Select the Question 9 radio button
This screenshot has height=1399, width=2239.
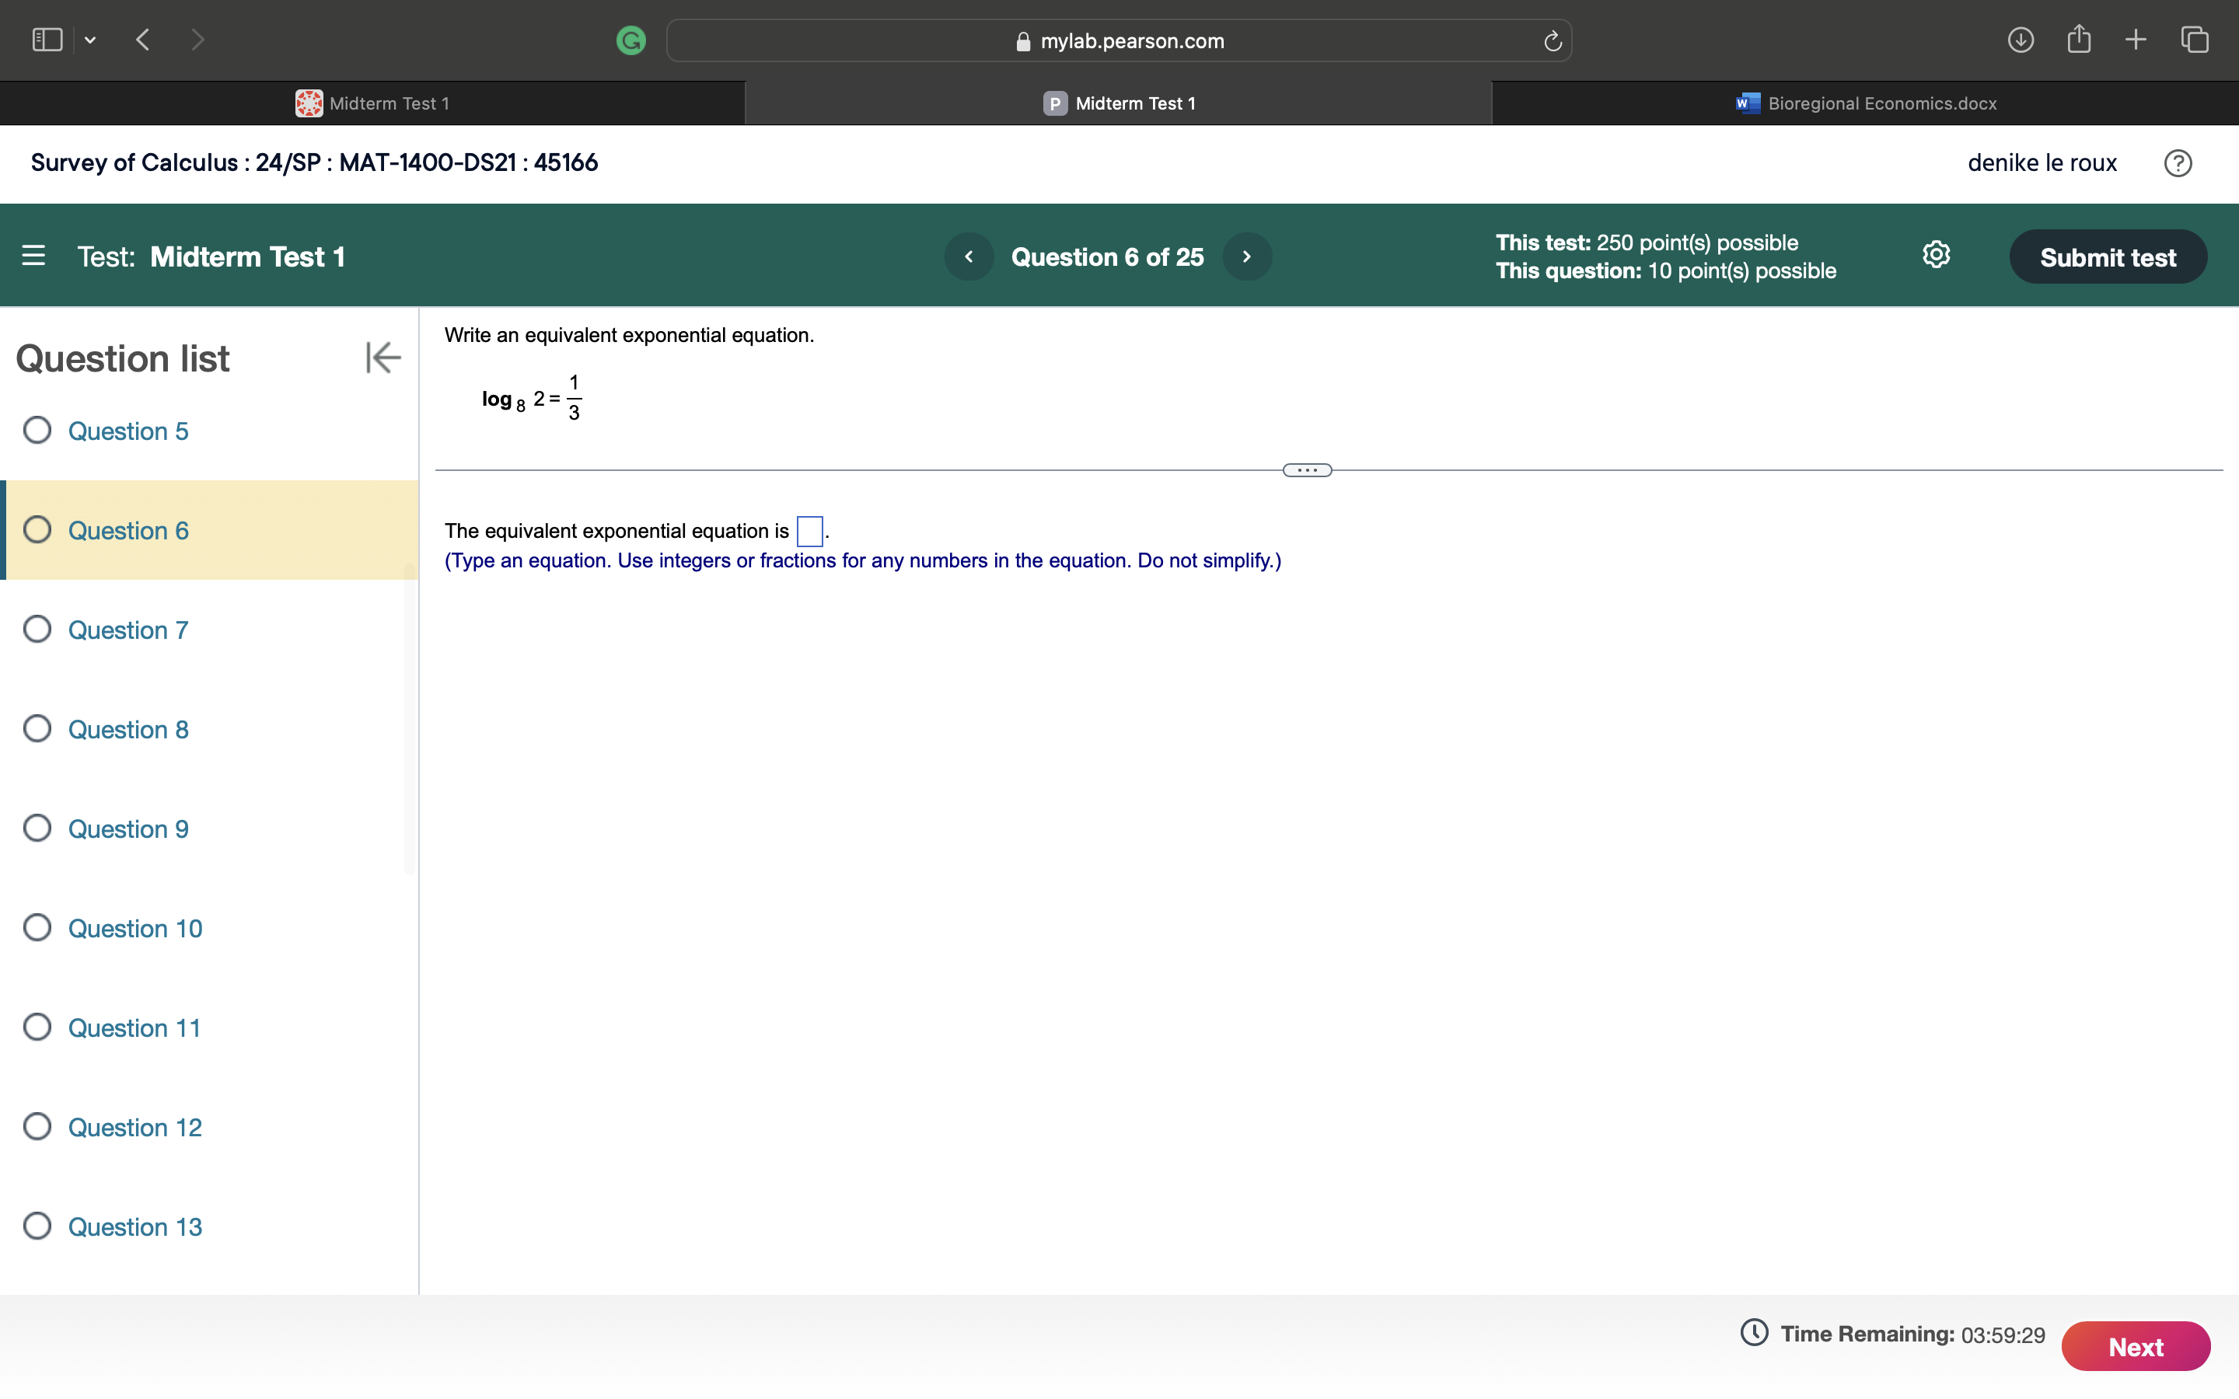[x=37, y=828]
